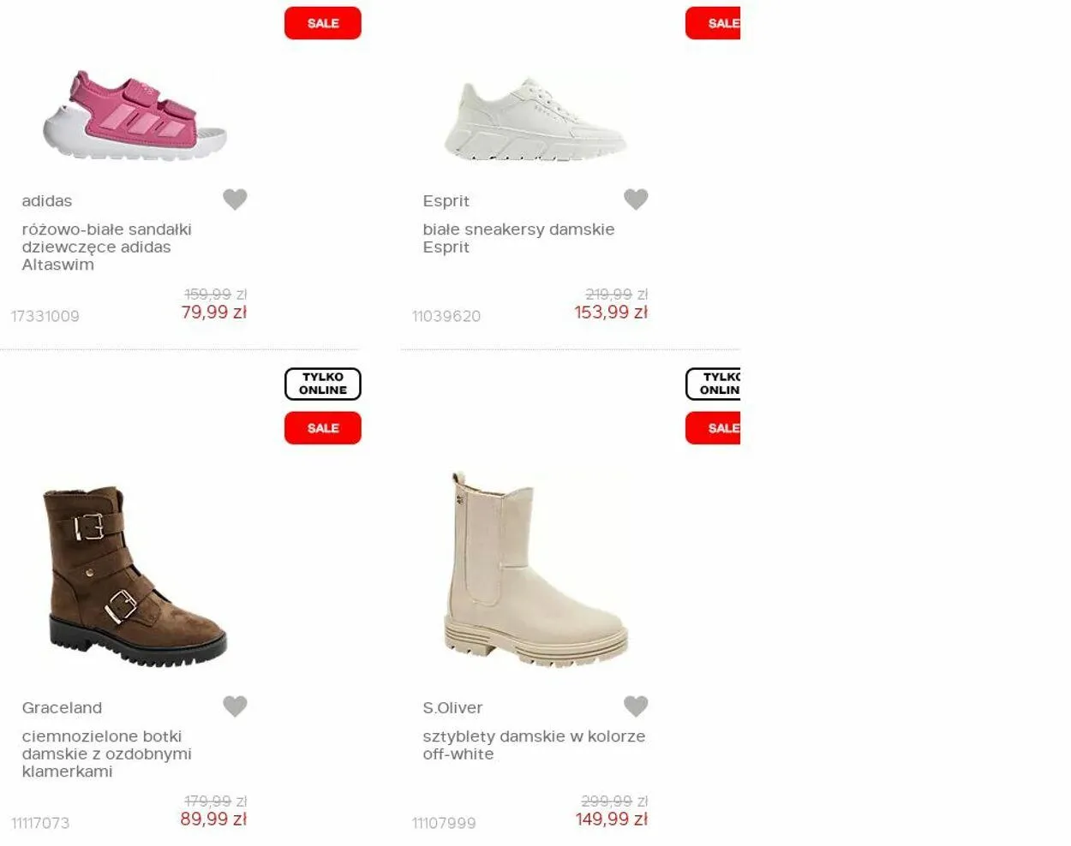Click the SALE badge above Esprit sneakers

pyautogui.click(x=713, y=23)
